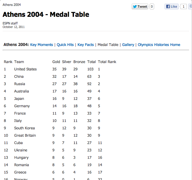Click the South Korea team name
The height and width of the screenshot is (180, 192).
25,128
